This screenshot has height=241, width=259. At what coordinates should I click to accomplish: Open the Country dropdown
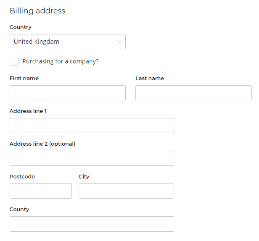pos(67,42)
